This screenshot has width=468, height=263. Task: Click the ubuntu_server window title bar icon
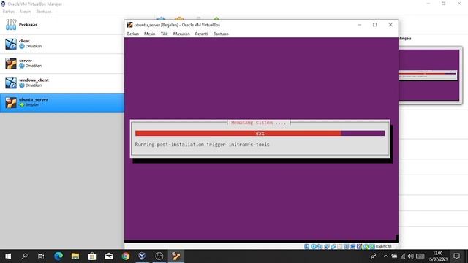(129, 25)
